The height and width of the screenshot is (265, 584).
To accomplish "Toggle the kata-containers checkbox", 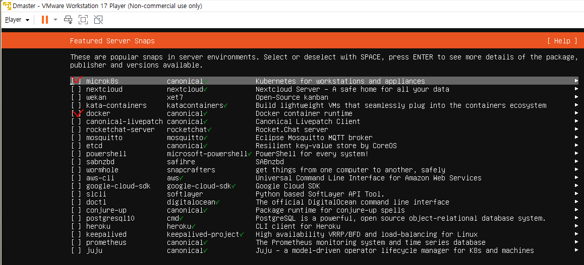I will click(x=76, y=105).
